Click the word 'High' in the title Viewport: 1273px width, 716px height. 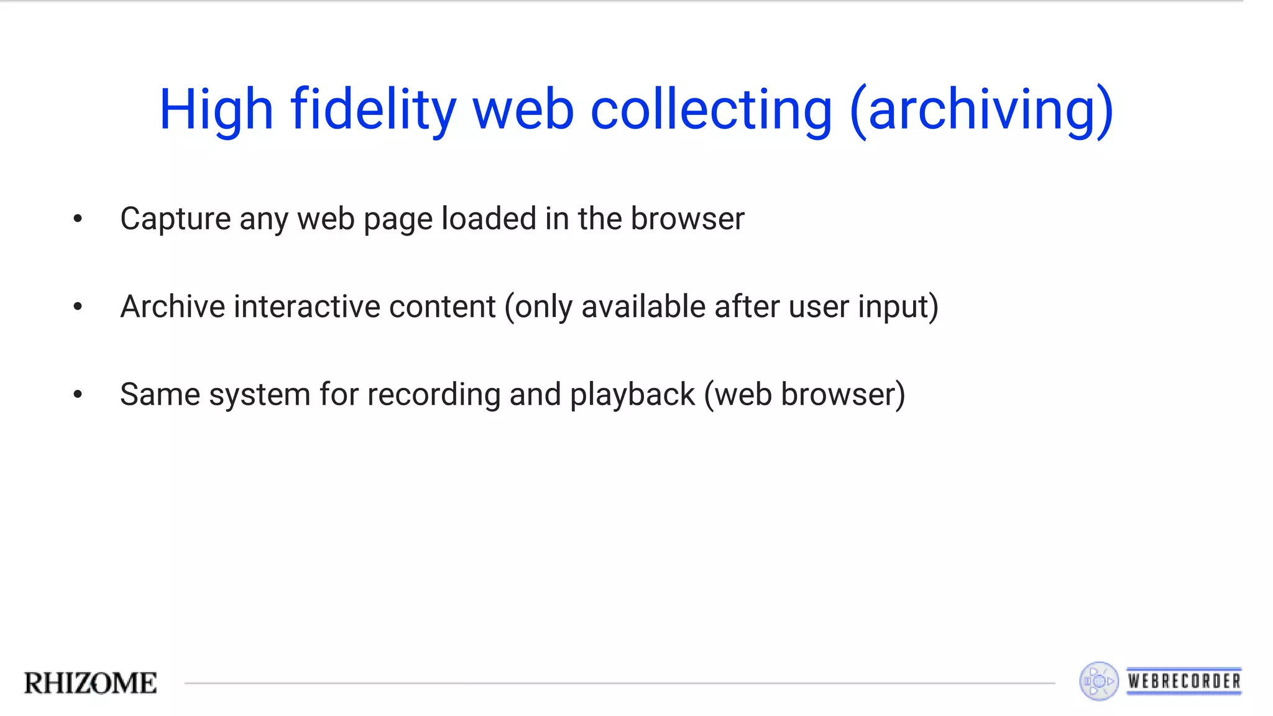tap(216, 111)
